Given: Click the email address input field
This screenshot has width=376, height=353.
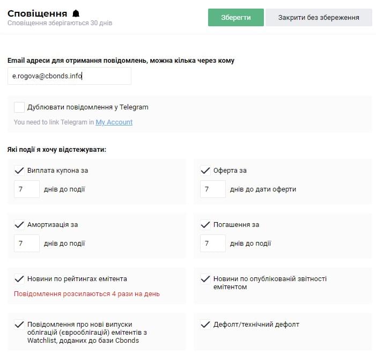Looking at the screenshot, I should [x=69, y=76].
